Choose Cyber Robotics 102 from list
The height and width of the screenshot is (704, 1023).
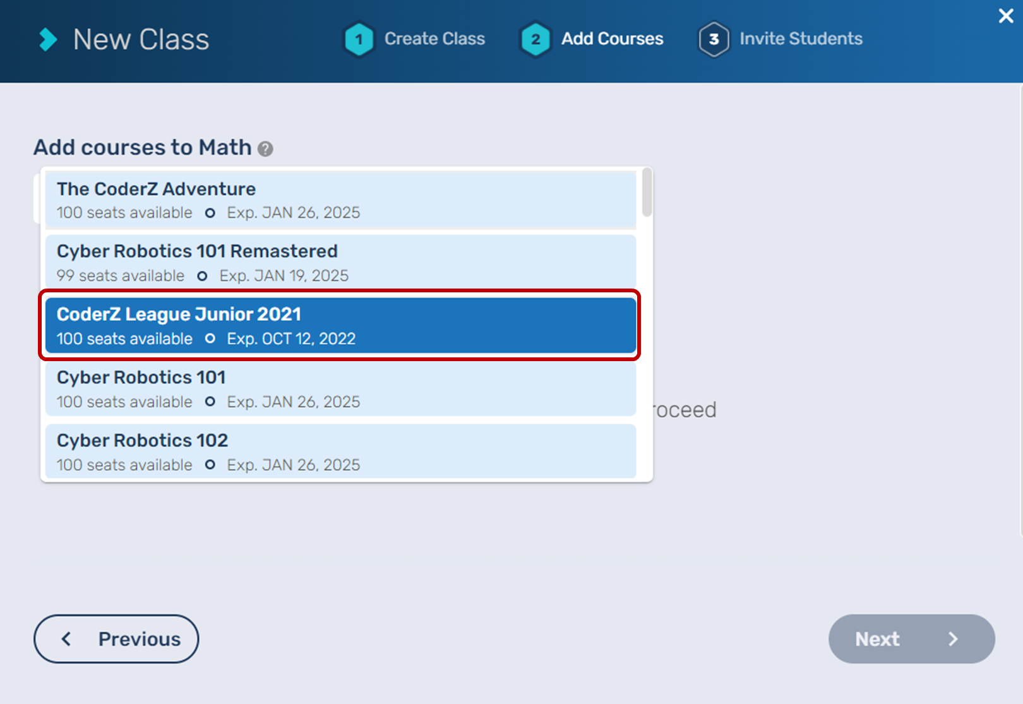click(x=340, y=451)
